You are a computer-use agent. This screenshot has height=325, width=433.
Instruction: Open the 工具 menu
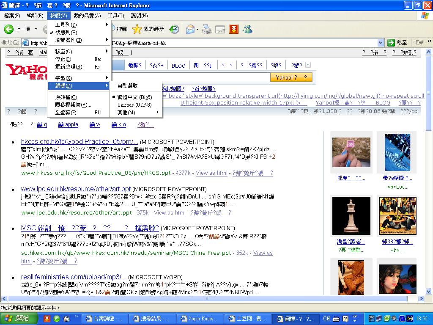click(116, 16)
